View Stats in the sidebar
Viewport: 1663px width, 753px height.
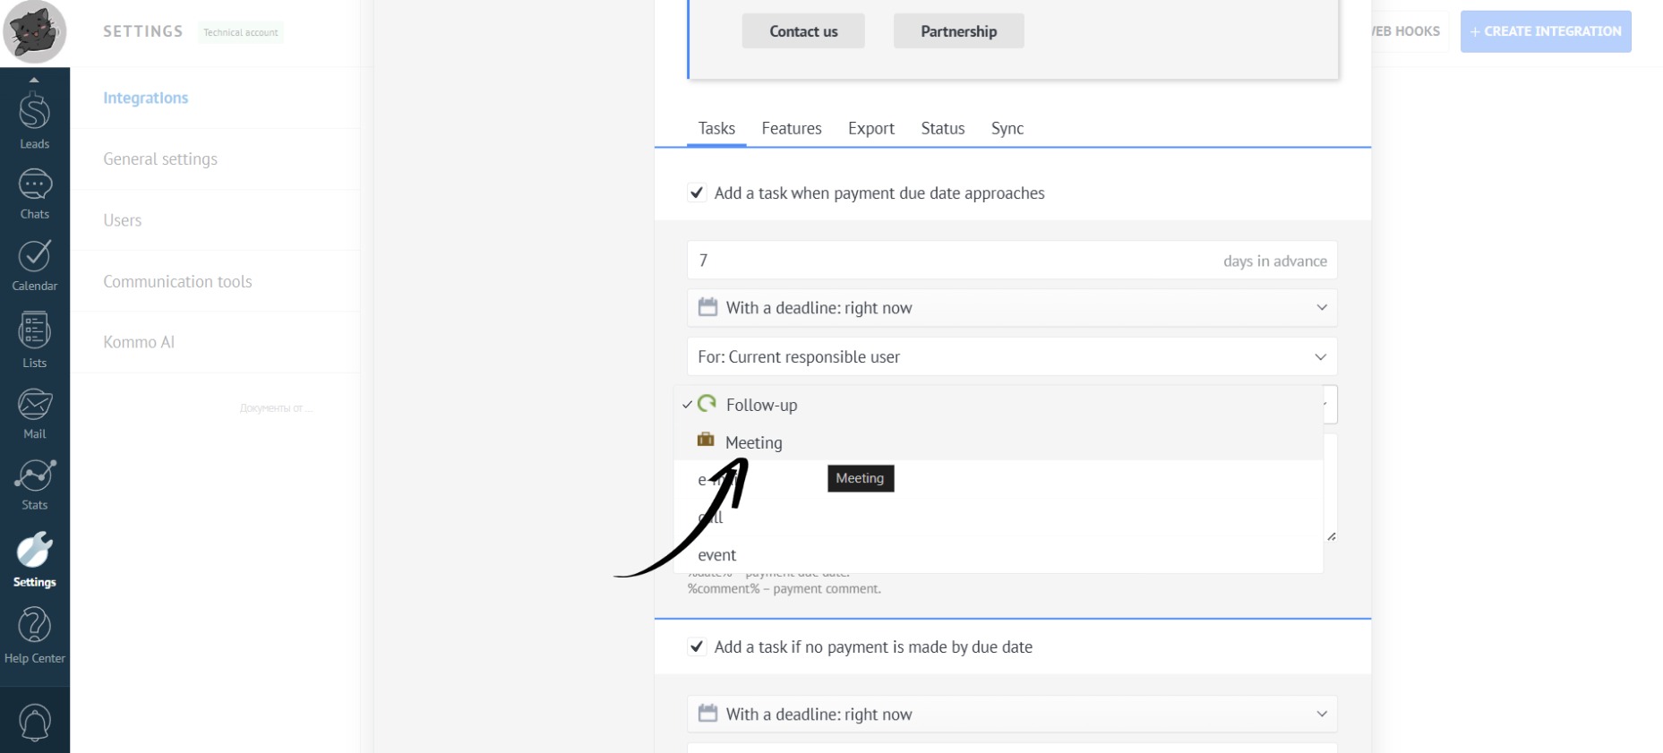[x=34, y=484]
